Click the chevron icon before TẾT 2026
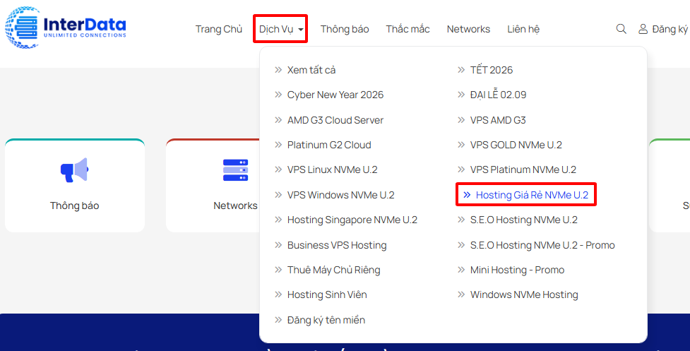 click(x=461, y=70)
